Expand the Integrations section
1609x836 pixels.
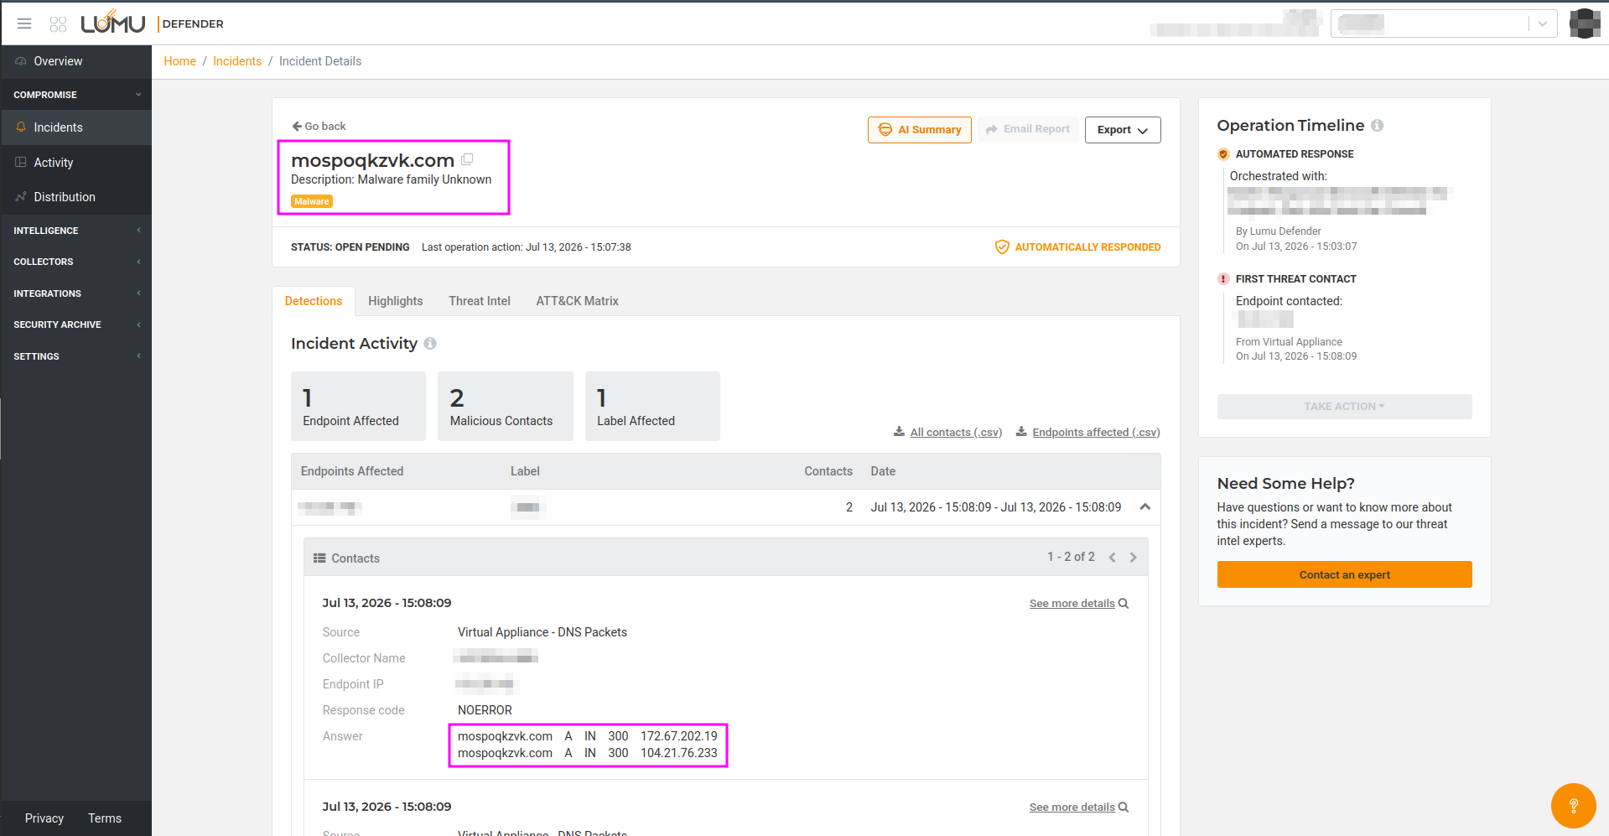click(76, 293)
